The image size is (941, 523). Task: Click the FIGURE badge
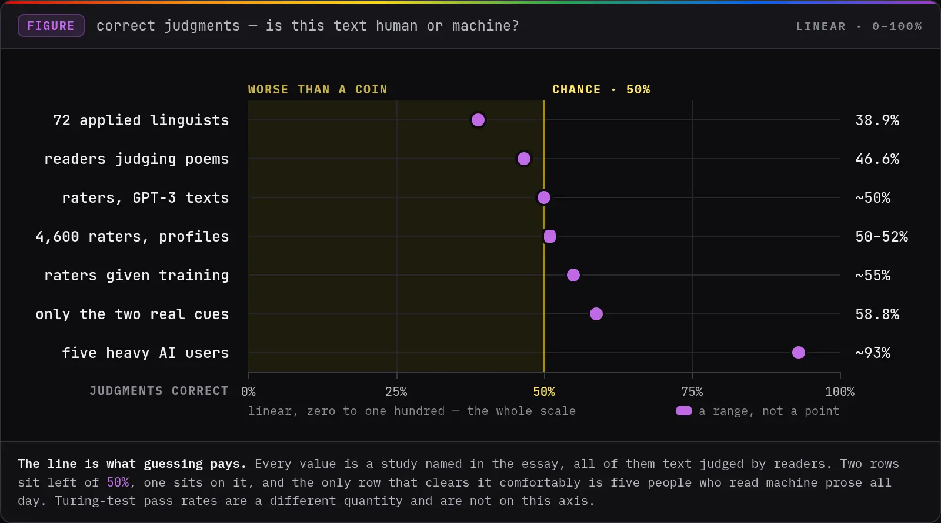51,26
